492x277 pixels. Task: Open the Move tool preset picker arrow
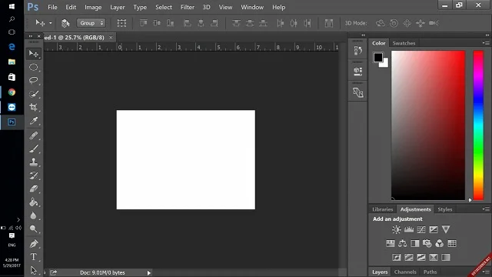point(50,23)
